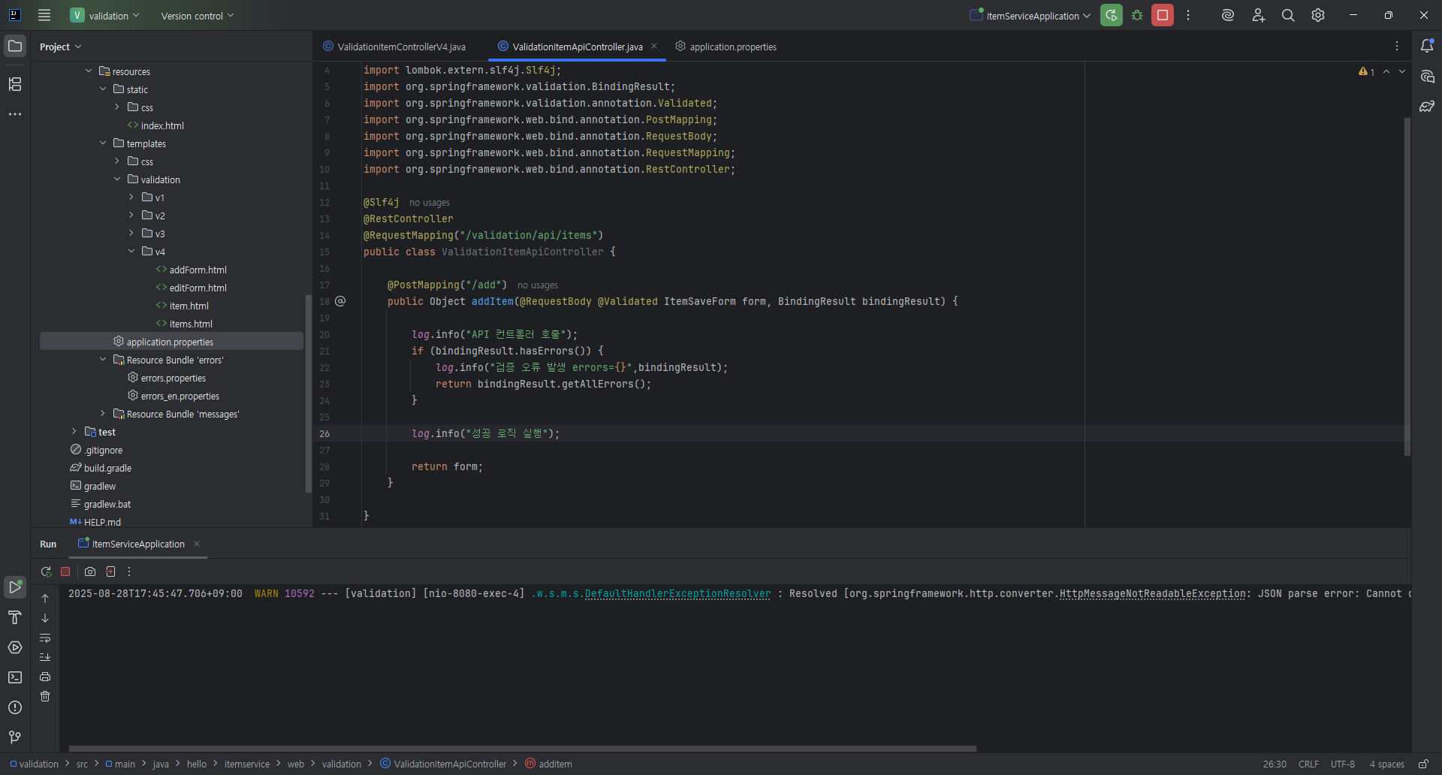Open Code With Me add-user icon
1442x775 pixels.
1259,15
